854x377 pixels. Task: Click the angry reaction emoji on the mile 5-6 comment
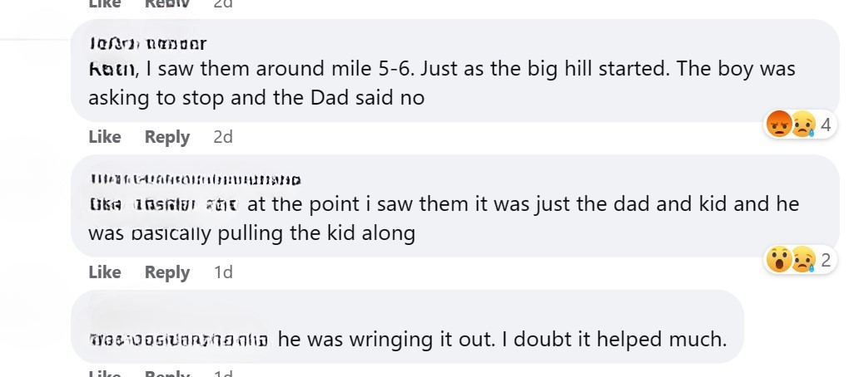pos(779,125)
